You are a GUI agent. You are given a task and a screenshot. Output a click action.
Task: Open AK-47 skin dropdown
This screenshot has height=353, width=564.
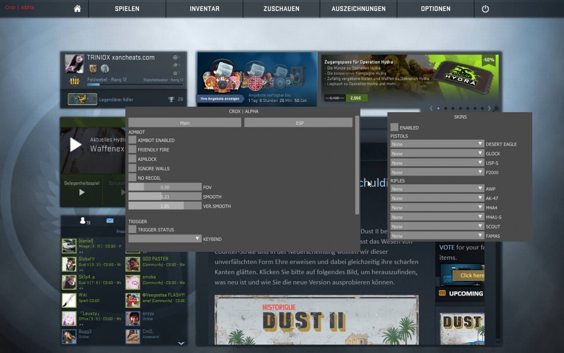pyautogui.click(x=437, y=198)
